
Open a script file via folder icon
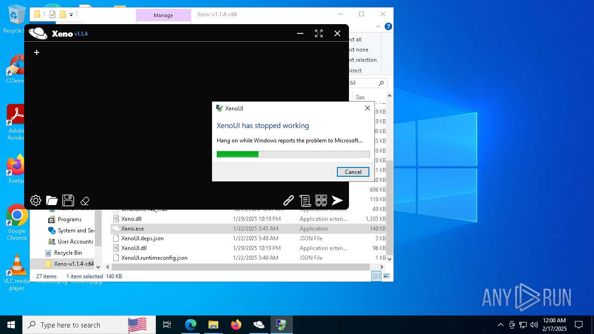[52, 200]
